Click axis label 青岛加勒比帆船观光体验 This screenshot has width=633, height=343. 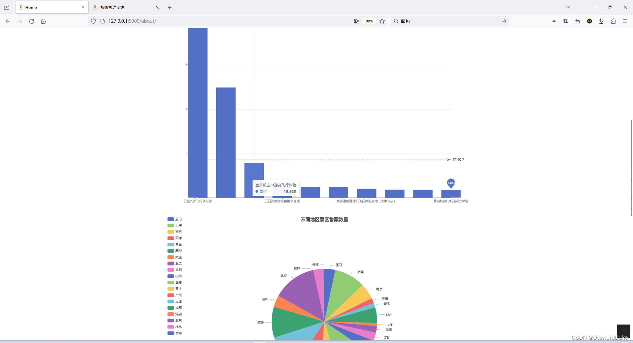click(x=451, y=201)
